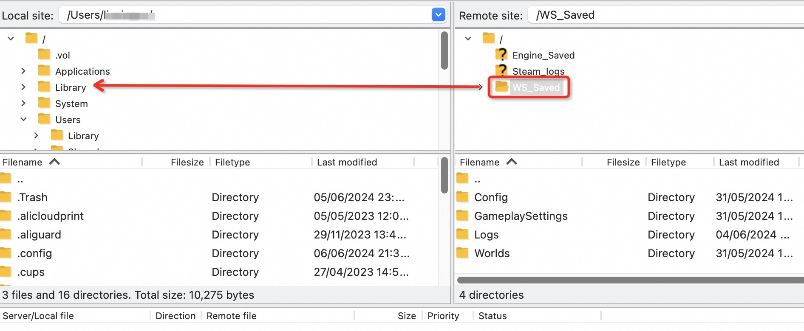
Task: Sort local files by Last modified column
Action: (x=347, y=162)
